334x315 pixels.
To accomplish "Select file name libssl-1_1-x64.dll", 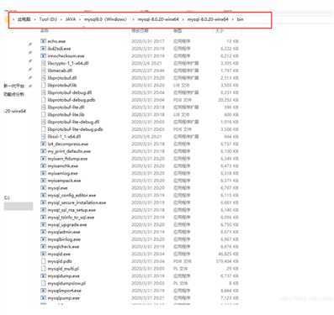I will 64,136.
